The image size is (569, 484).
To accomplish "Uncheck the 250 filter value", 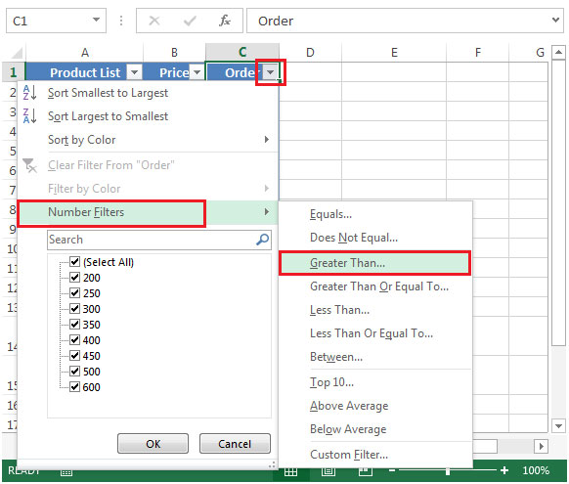I will click(x=74, y=292).
